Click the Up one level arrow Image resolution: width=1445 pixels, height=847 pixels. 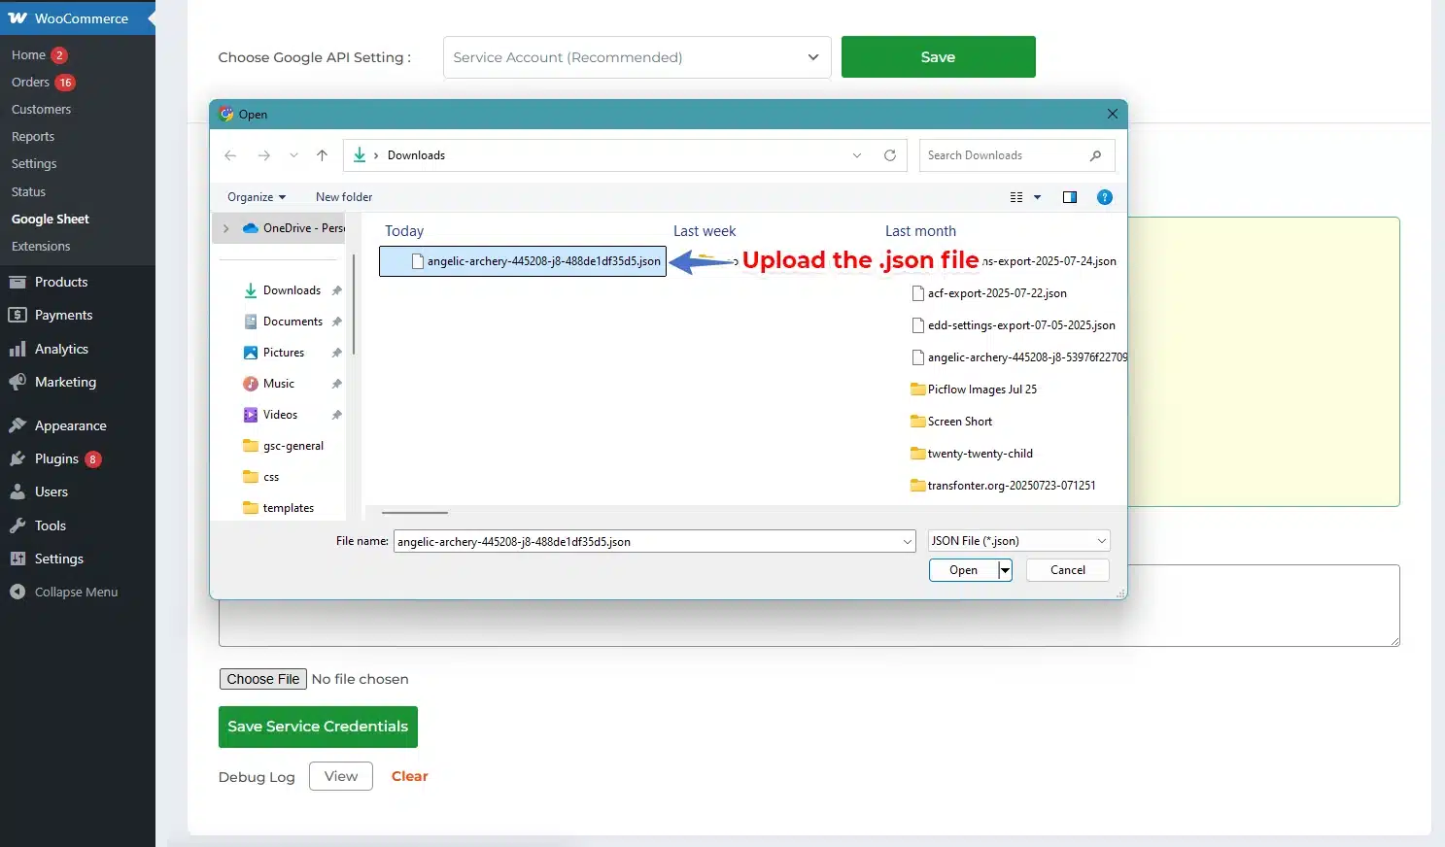(322, 155)
